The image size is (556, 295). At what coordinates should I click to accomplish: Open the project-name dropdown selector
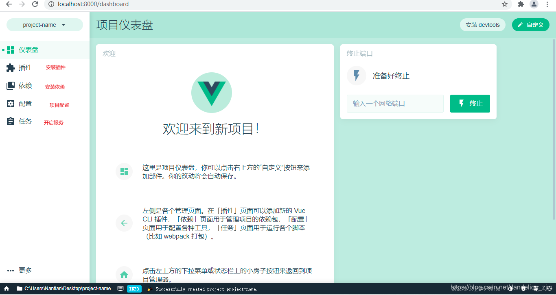(45, 25)
